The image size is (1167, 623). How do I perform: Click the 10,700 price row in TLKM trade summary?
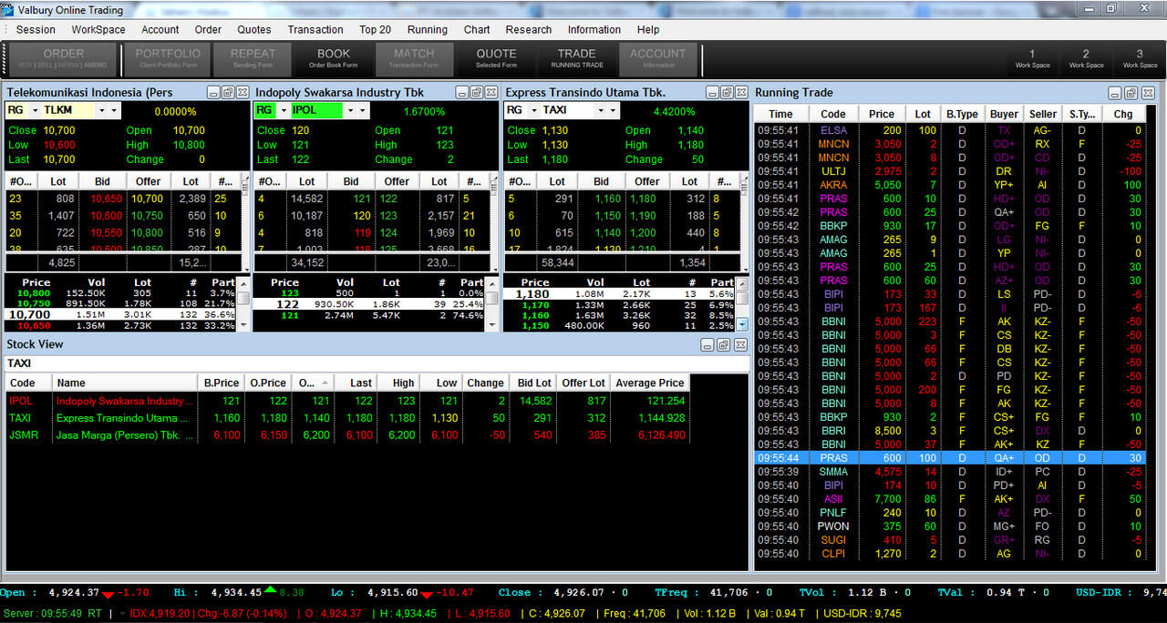click(120, 314)
